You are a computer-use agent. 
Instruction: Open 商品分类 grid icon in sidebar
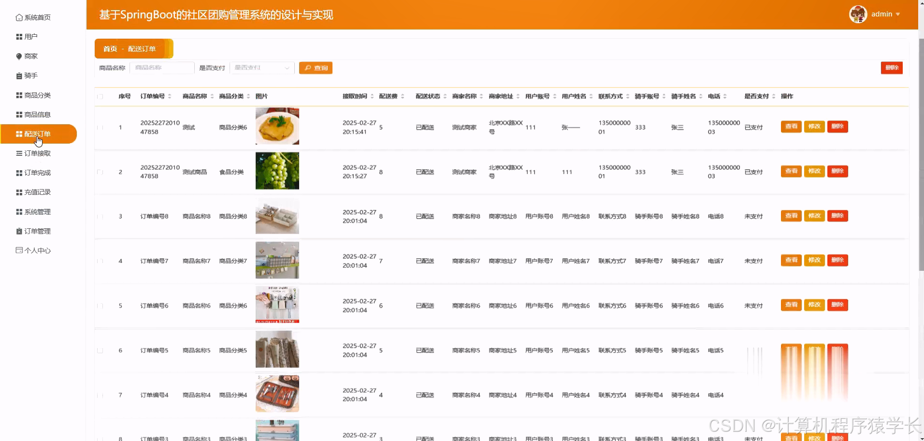19,95
